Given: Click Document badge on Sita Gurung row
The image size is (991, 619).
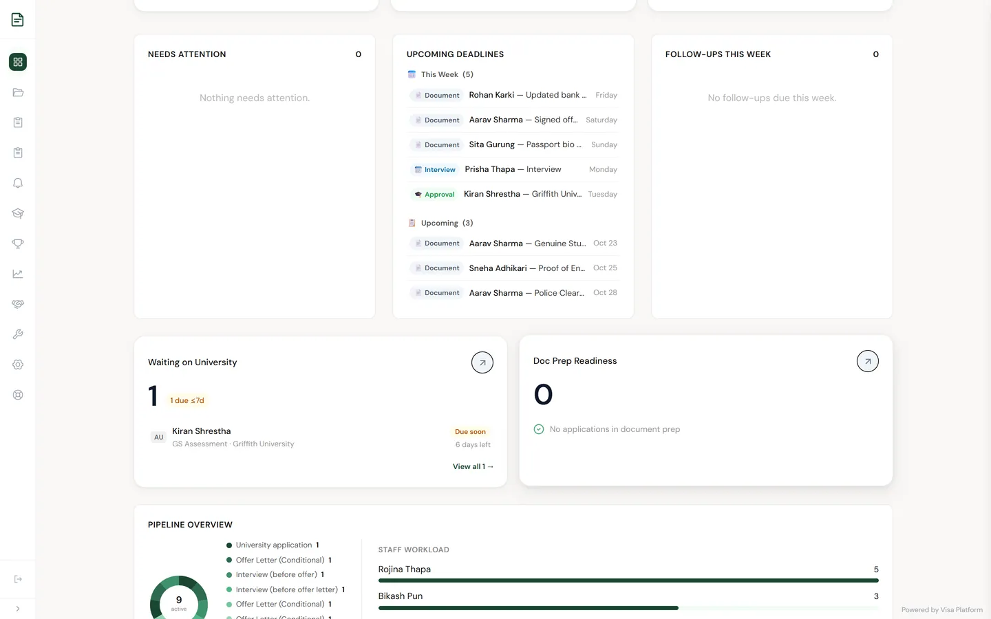Looking at the screenshot, I should pyautogui.click(x=437, y=145).
